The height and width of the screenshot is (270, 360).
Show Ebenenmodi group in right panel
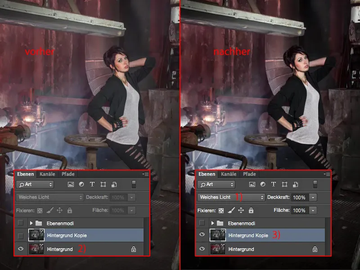coord(202,223)
